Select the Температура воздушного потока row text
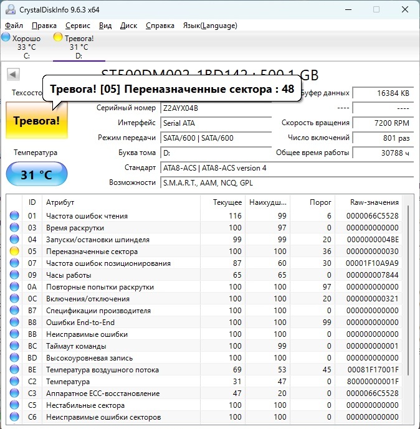Viewport: 420px width, 429px height. 102,370
